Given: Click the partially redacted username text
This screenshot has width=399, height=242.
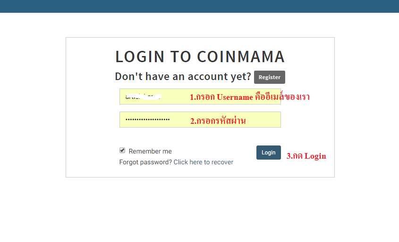Looking at the screenshot, I should 143,97.
